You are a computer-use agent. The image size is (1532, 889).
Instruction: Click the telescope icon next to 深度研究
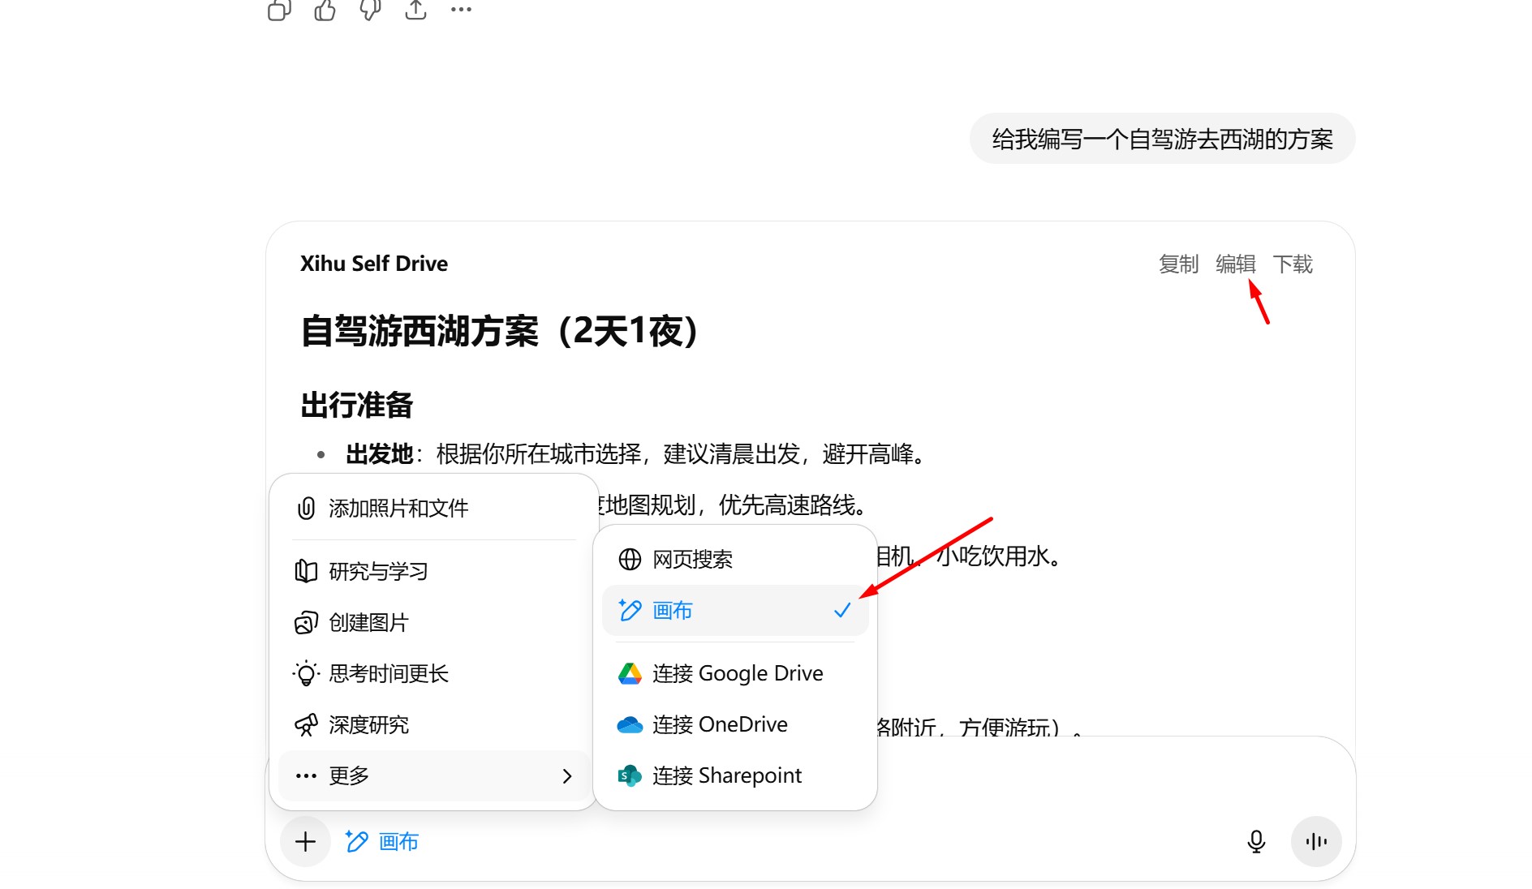point(306,724)
